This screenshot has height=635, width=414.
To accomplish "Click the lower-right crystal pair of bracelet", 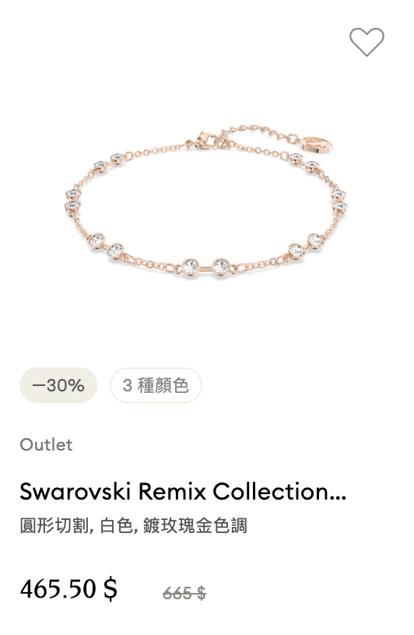I will click(x=307, y=246).
